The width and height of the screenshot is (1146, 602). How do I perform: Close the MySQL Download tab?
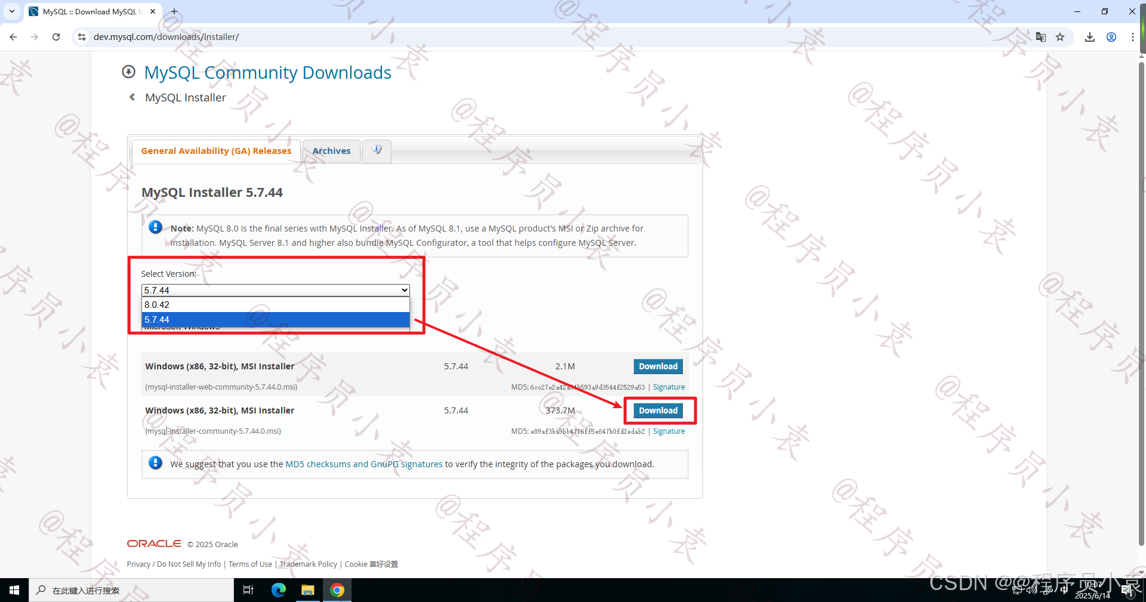(x=153, y=11)
